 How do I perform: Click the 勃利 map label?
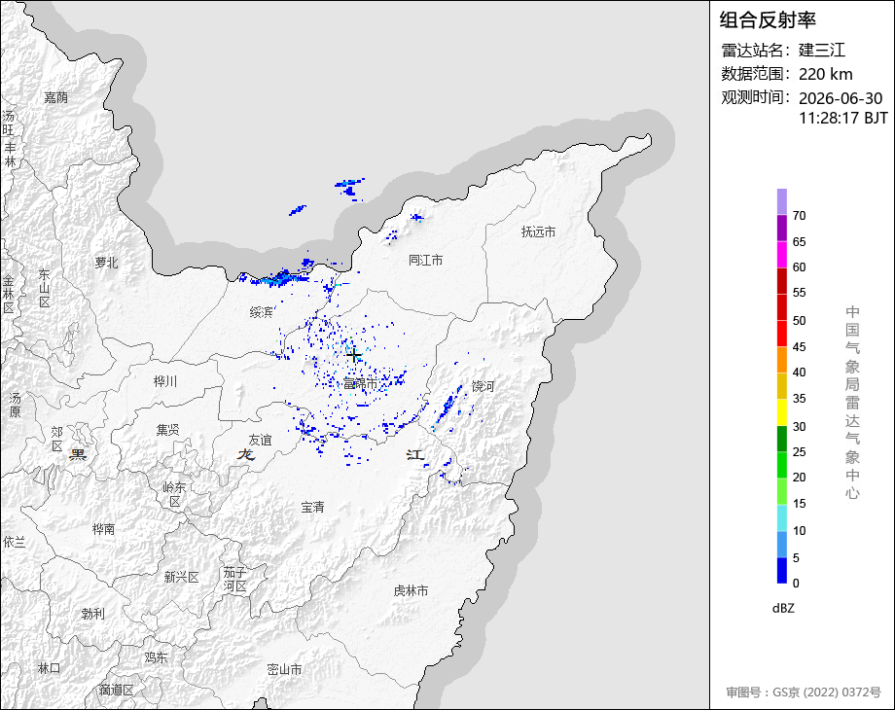[x=93, y=614]
